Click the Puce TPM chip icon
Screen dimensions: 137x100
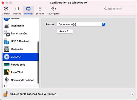7,72
